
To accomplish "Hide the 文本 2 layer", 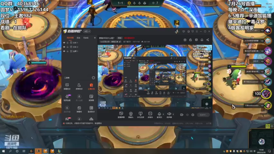I will 64,47.
